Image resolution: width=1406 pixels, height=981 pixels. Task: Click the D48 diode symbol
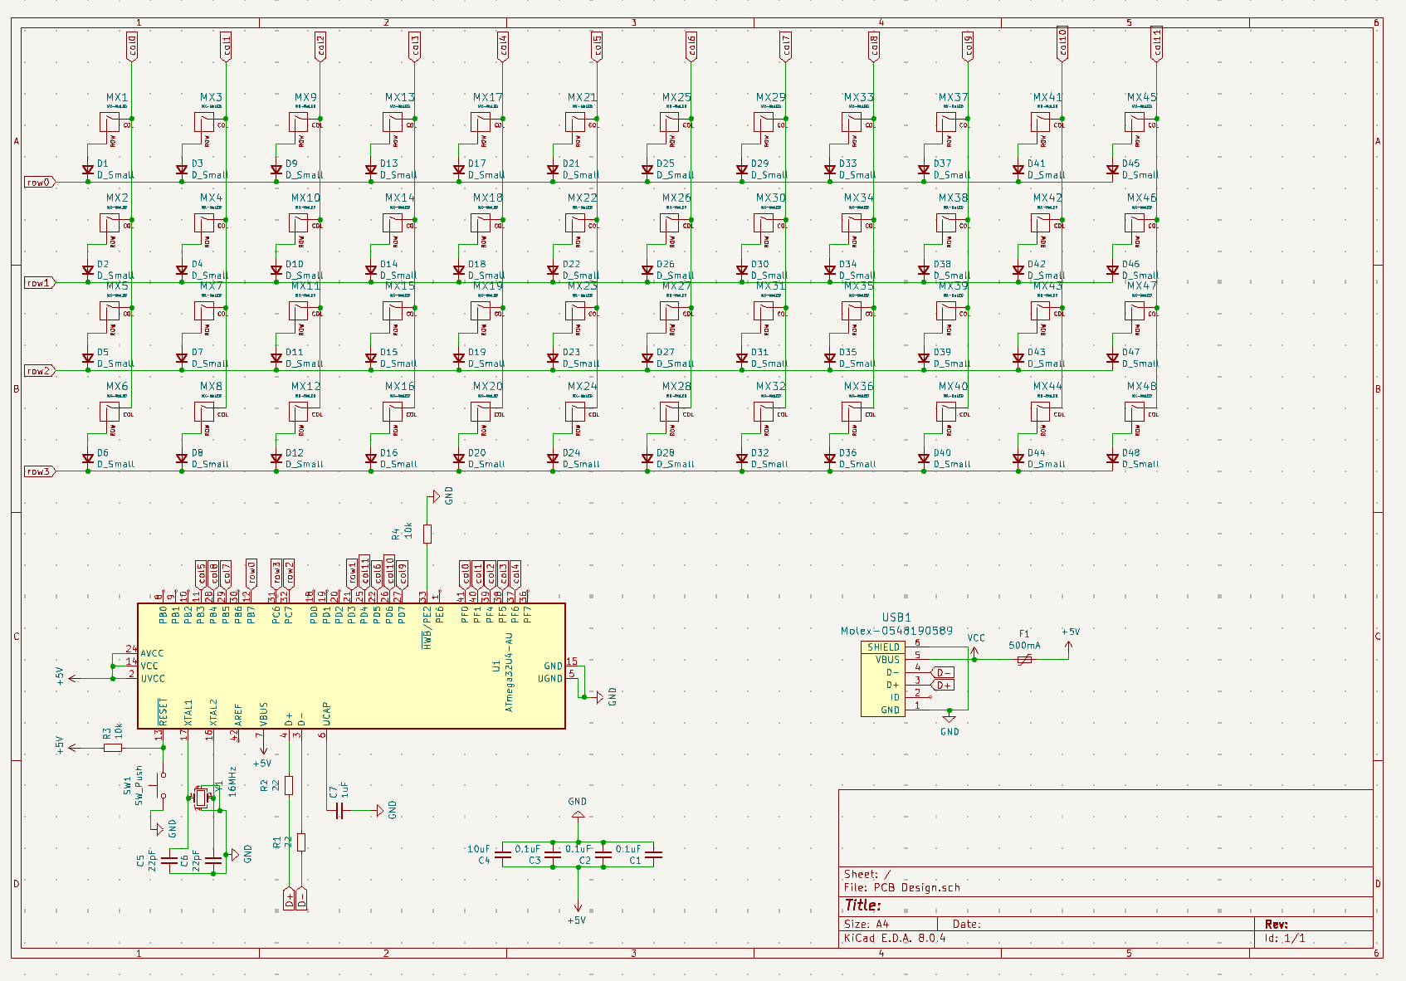tap(1113, 459)
